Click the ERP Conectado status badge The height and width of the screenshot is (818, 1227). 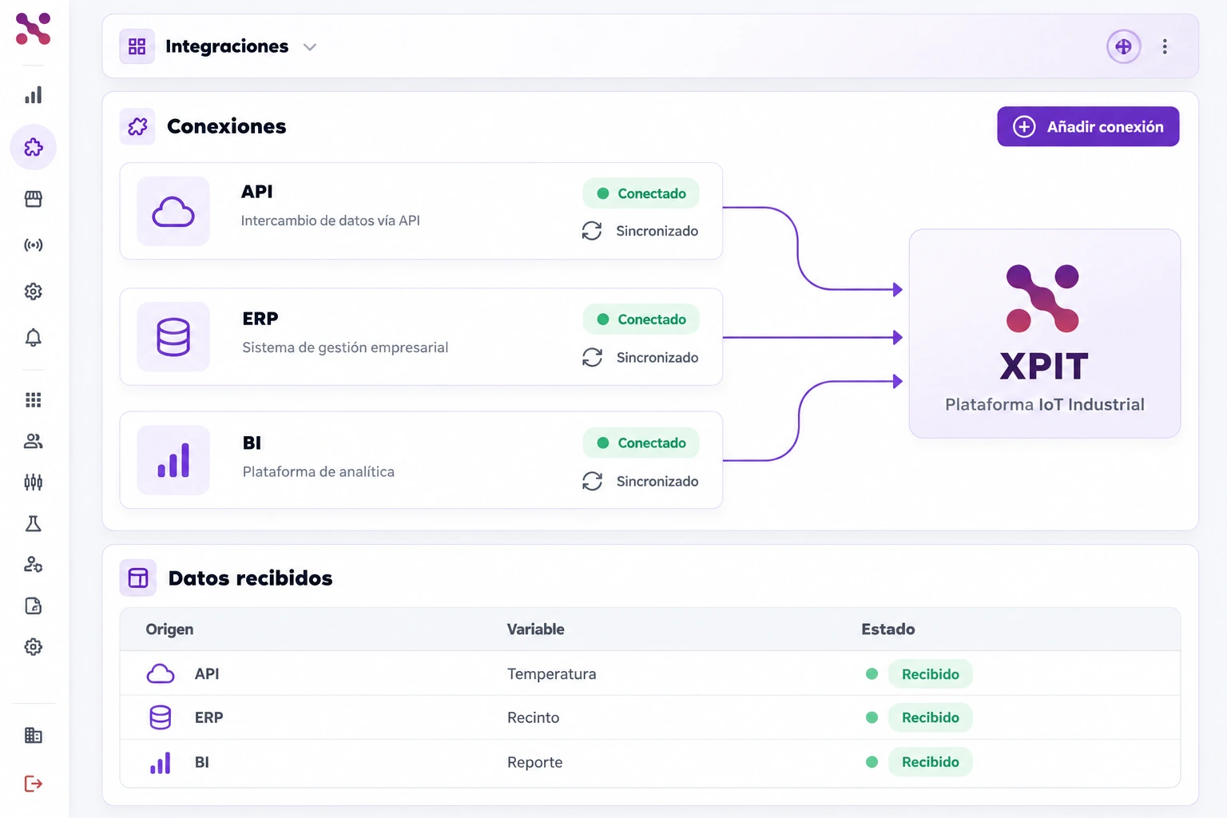641,320
